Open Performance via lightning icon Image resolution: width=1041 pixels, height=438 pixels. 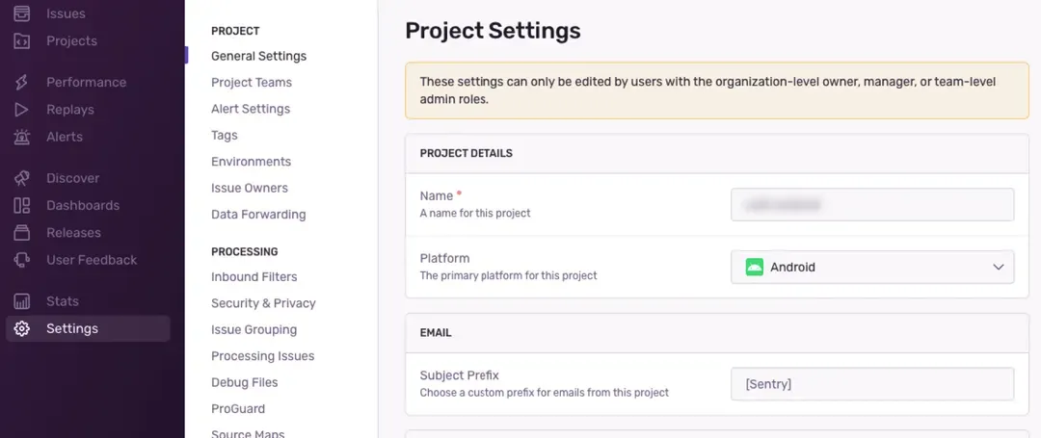coord(21,83)
